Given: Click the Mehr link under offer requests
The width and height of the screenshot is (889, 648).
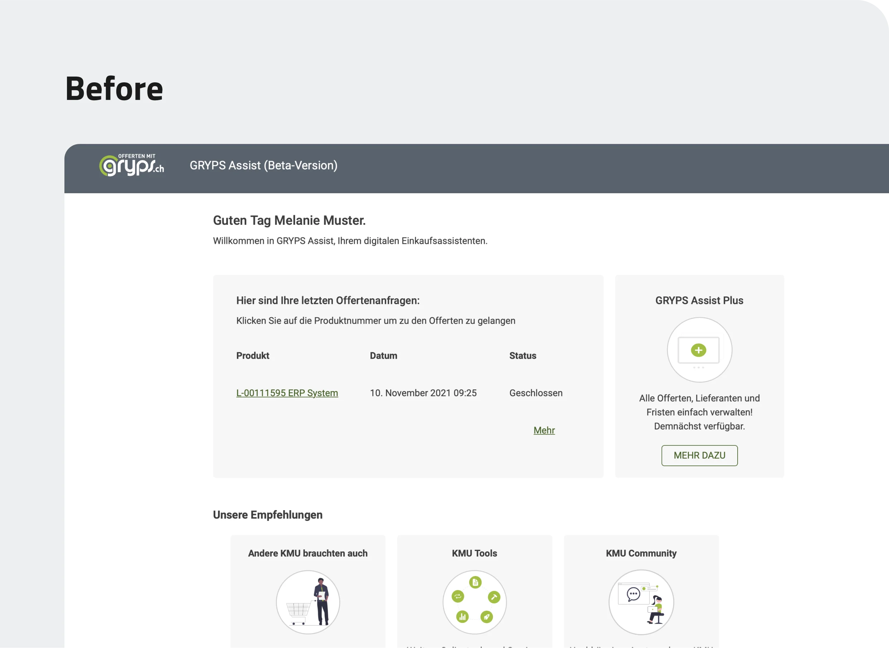Looking at the screenshot, I should (x=544, y=430).
